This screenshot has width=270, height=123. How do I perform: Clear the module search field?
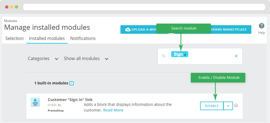tap(236, 56)
